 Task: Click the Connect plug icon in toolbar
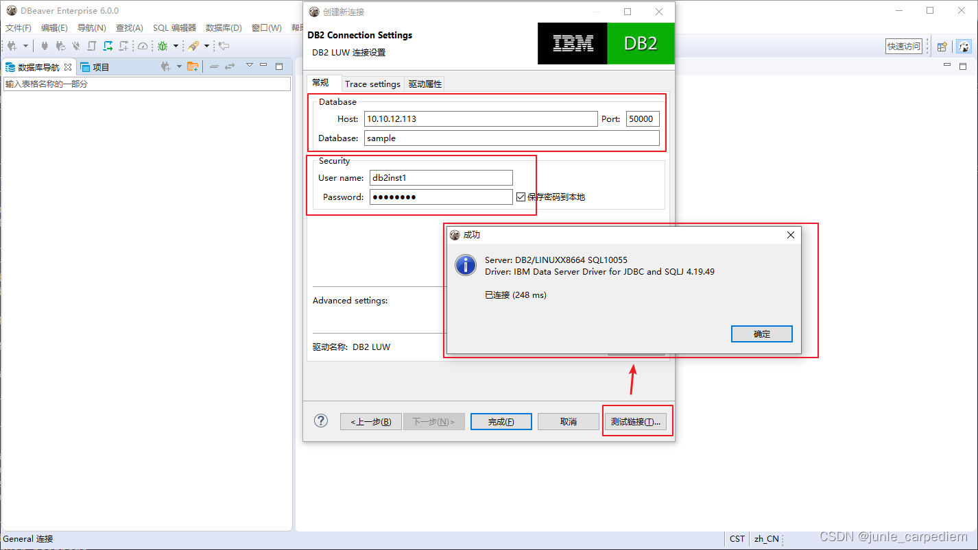(x=45, y=46)
